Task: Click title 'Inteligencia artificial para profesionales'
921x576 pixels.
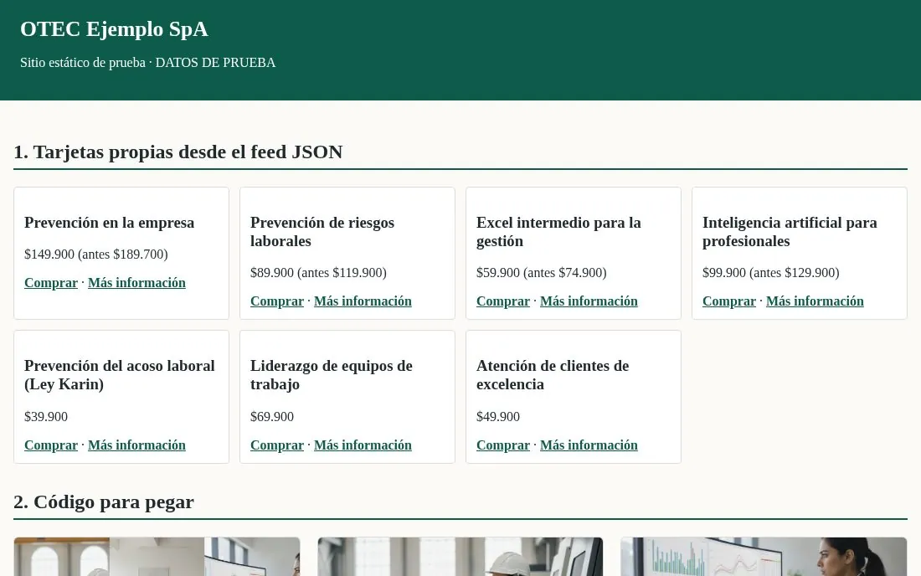Action: (790, 232)
